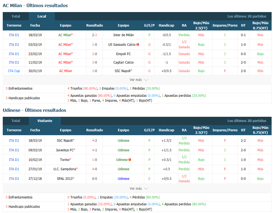This screenshot has height=213, width=273.
Task: Click SSC Napoli in the ITA Cup row
Action: [x=123, y=71]
